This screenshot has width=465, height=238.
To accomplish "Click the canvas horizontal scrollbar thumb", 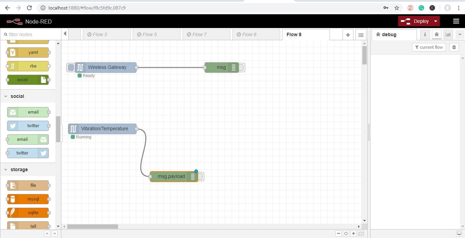I will point(92,226).
